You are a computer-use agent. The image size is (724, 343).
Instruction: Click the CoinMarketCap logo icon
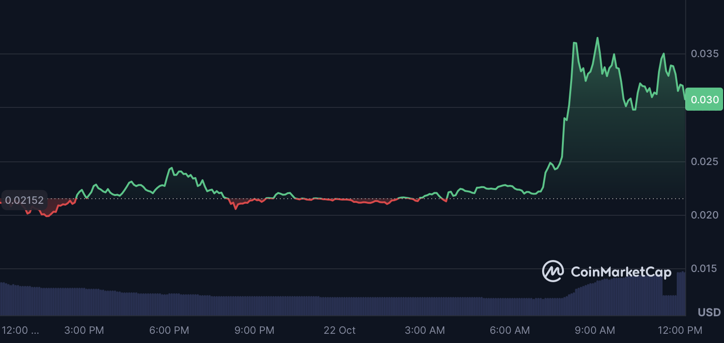553,271
